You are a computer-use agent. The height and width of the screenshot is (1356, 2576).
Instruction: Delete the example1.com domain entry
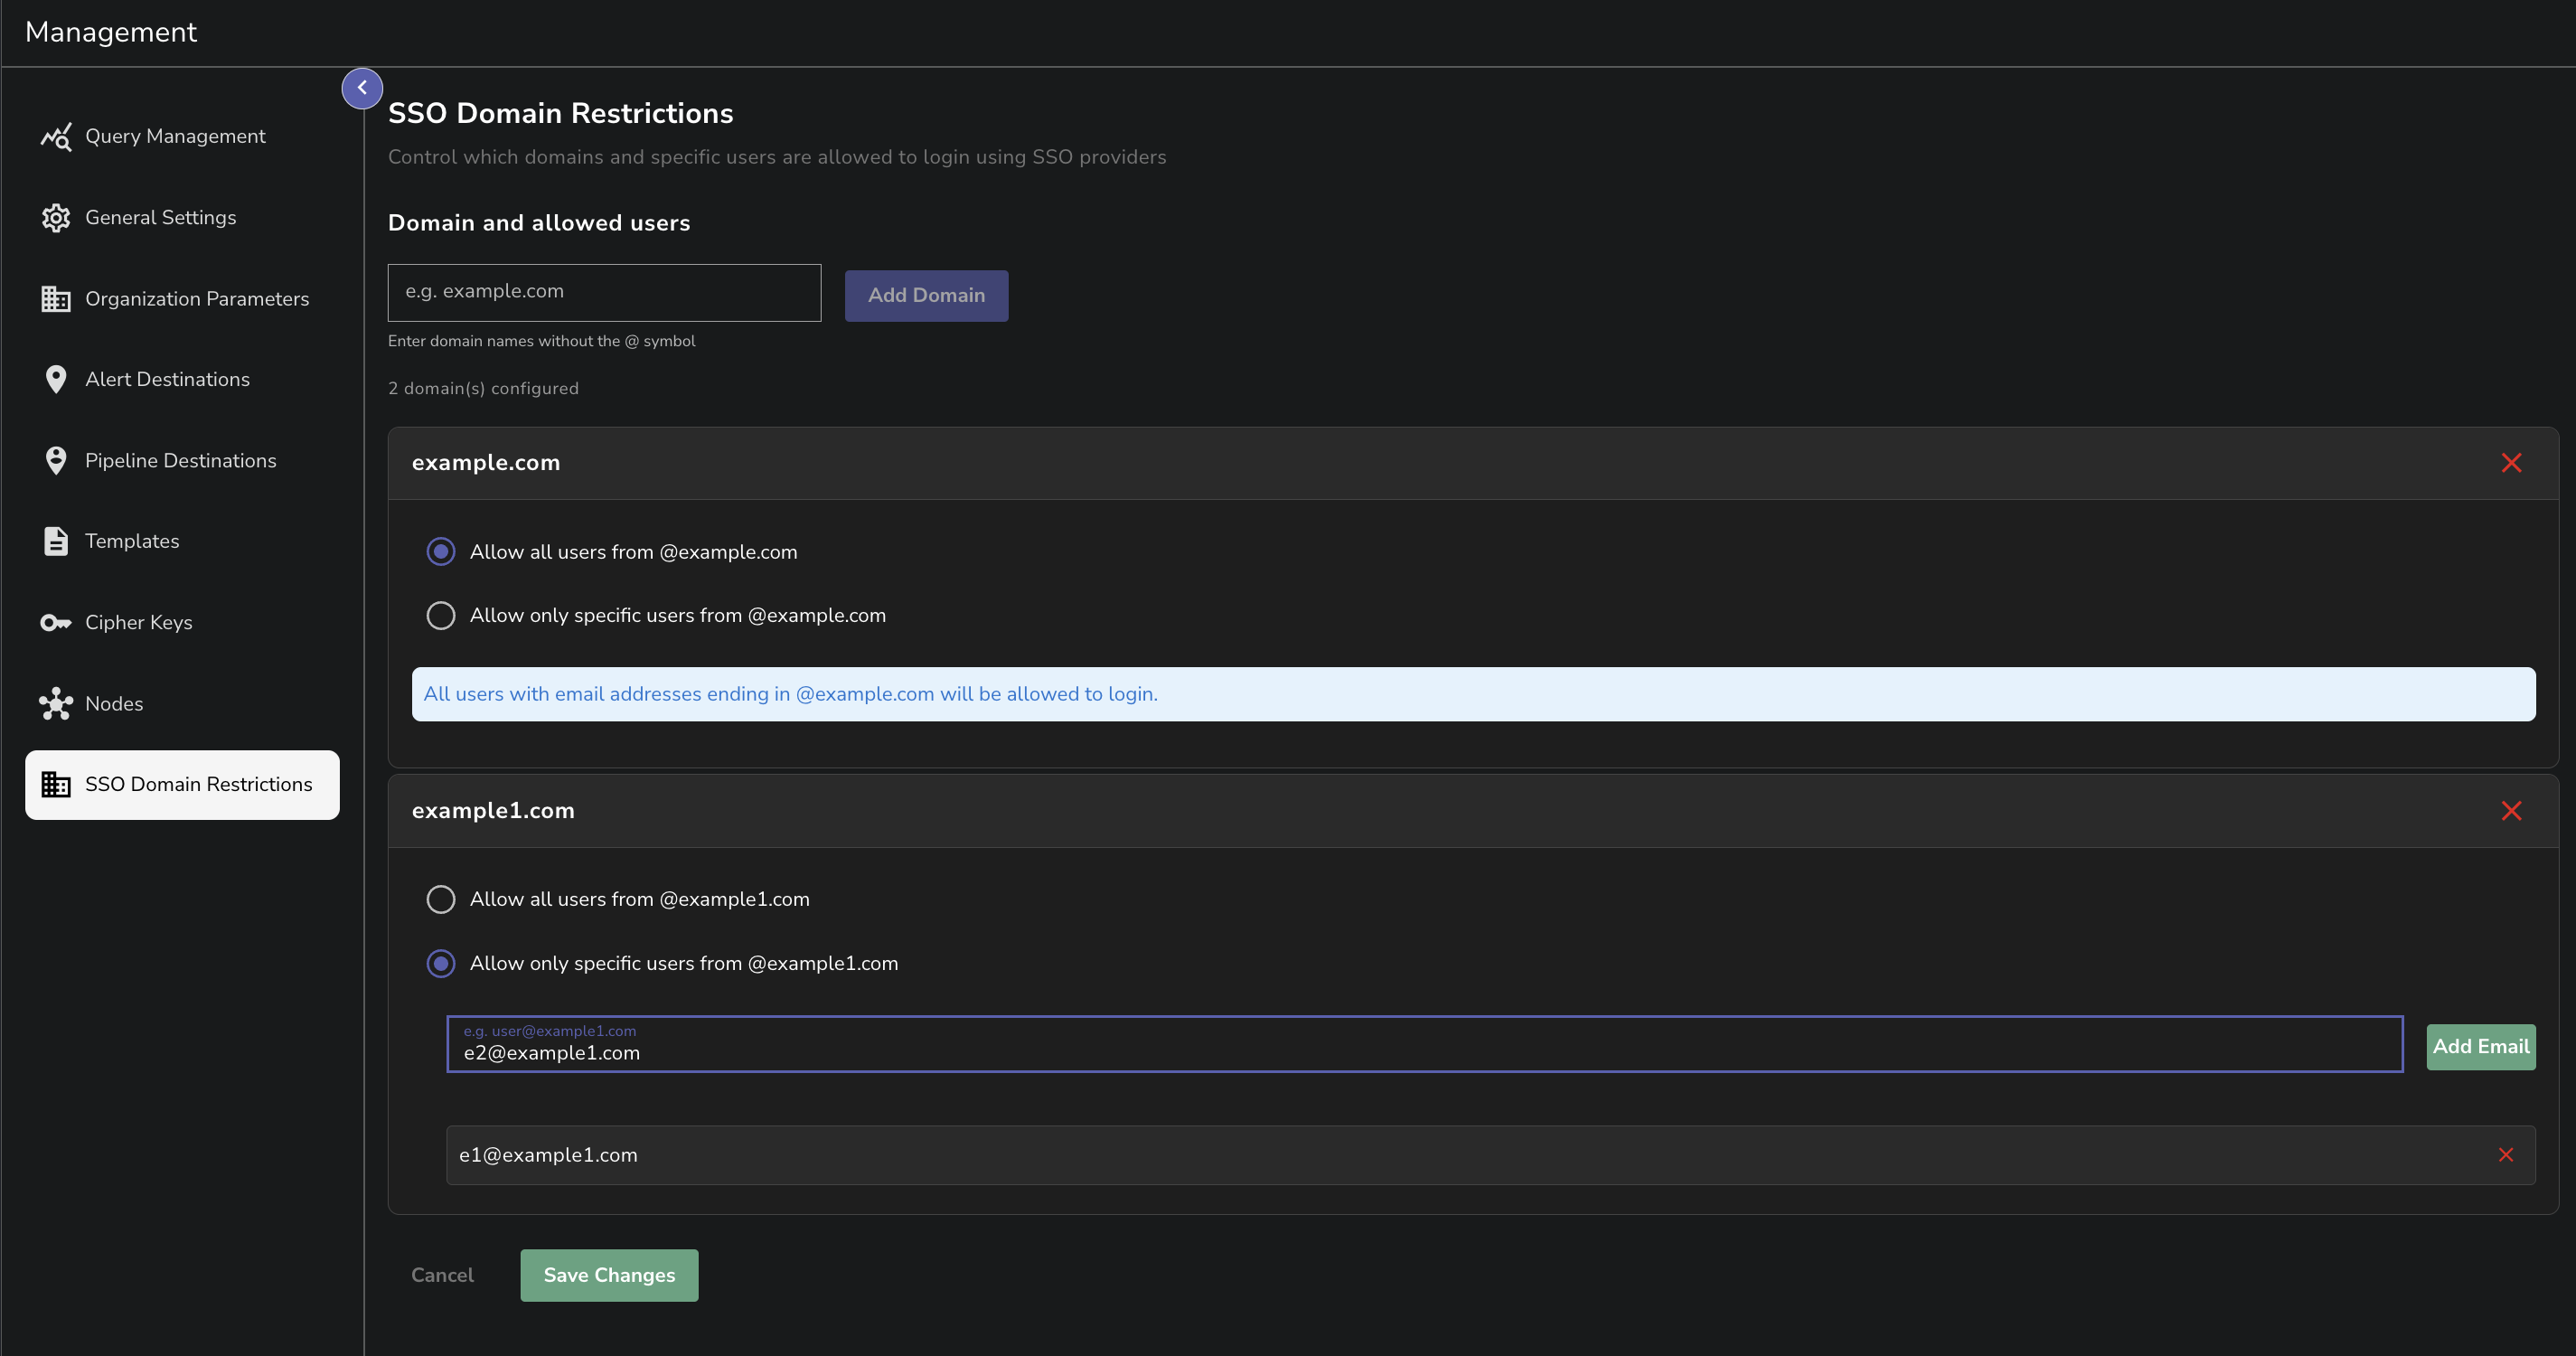click(x=2511, y=811)
